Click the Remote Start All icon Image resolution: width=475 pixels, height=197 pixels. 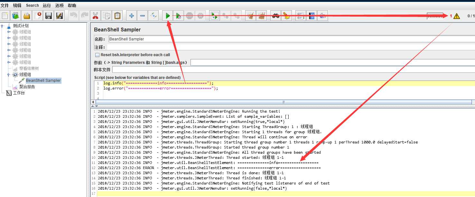point(215,16)
